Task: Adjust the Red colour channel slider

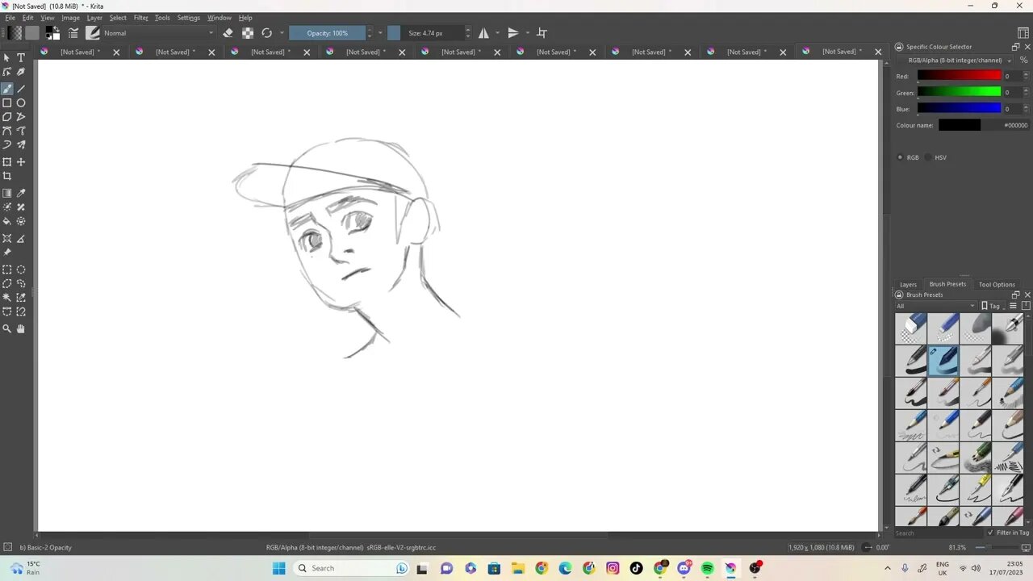Action: pos(959,76)
